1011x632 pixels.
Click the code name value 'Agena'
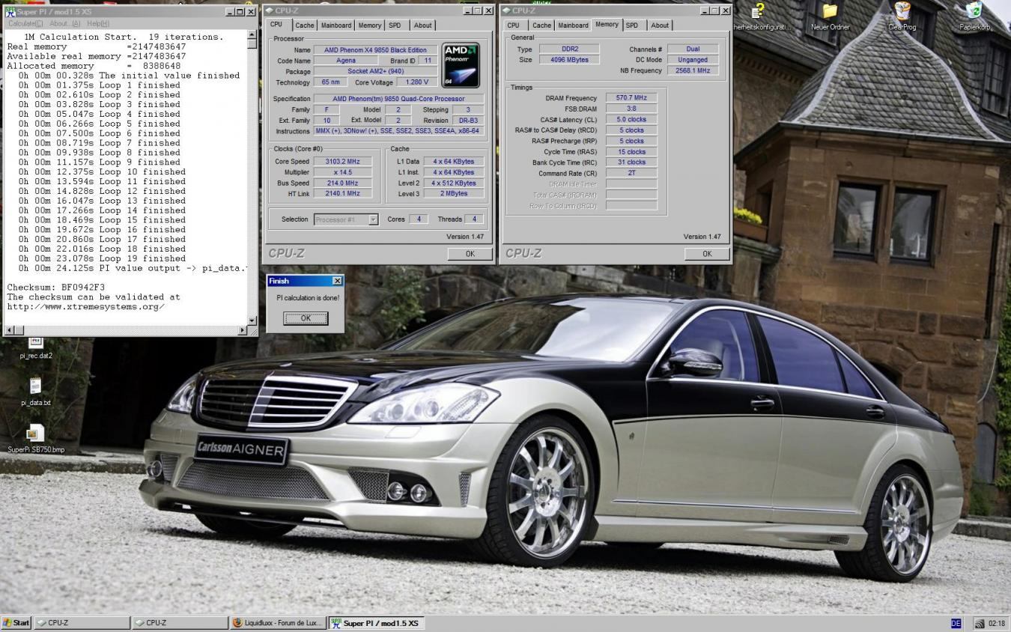click(x=345, y=61)
